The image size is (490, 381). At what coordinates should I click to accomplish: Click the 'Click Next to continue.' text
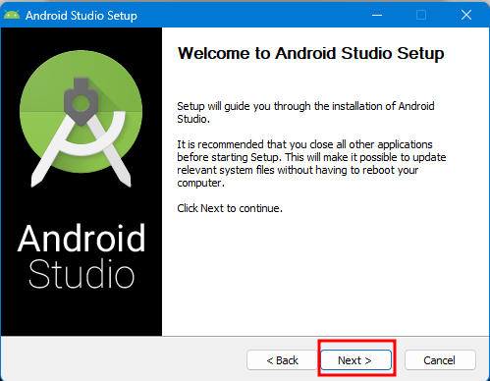point(230,208)
